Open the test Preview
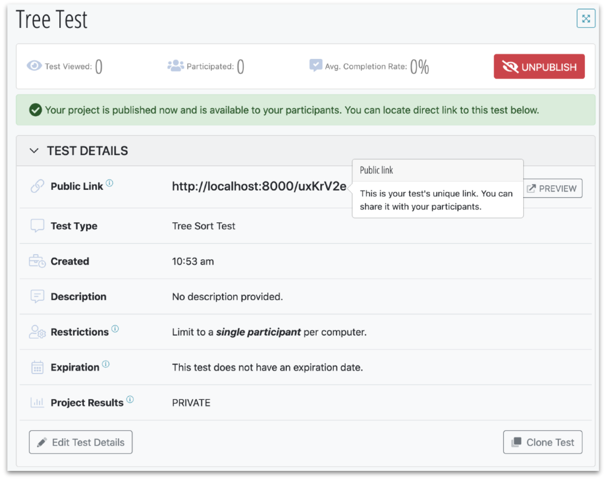 click(552, 188)
